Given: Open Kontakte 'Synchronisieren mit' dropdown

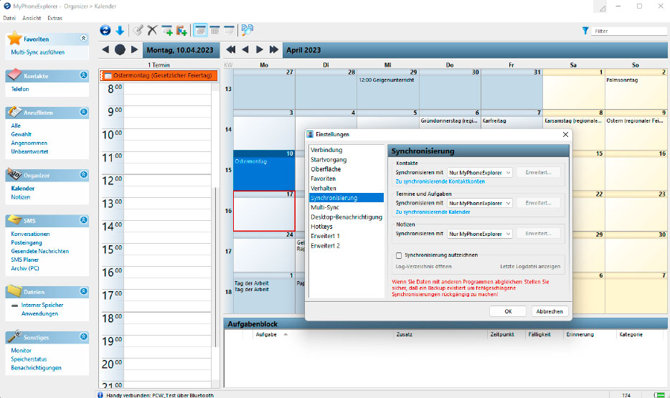Looking at the screenshot, I should coord(480,172).
